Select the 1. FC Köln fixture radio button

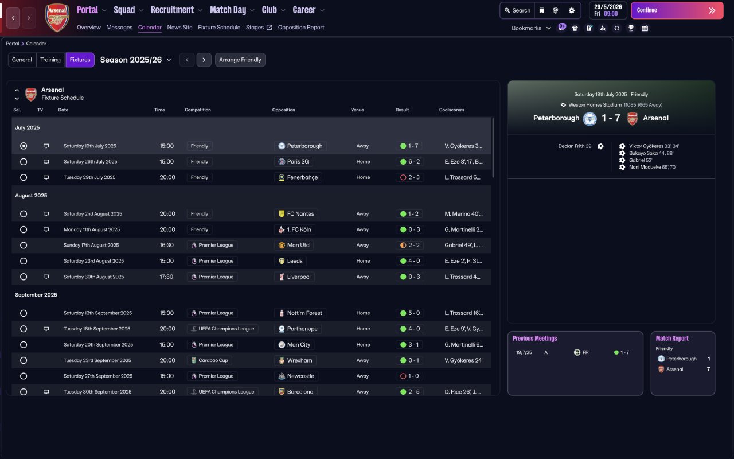tap(24, 229)
